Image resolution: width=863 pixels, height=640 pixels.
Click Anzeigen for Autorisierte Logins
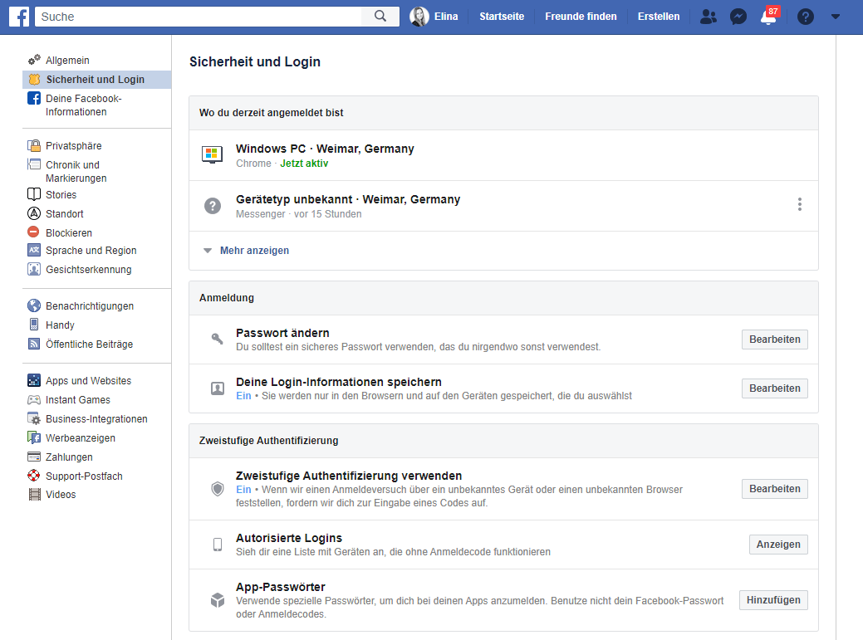[778, 545]
